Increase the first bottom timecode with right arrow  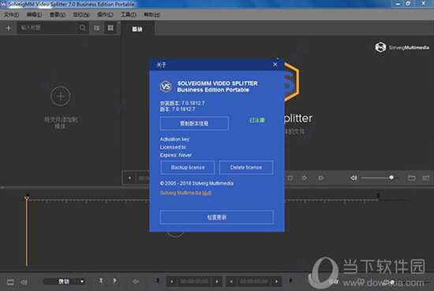(x=217, y=282)
